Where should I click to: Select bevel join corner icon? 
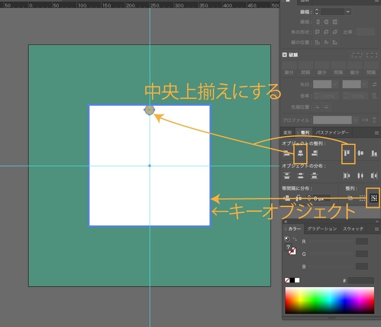point(335,32)
